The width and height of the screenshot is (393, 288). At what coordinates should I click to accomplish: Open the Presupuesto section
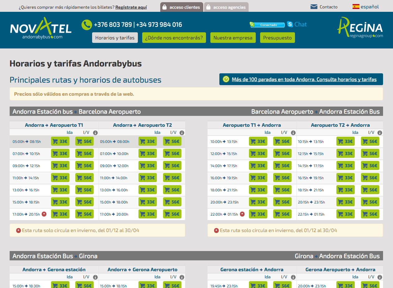277,38
